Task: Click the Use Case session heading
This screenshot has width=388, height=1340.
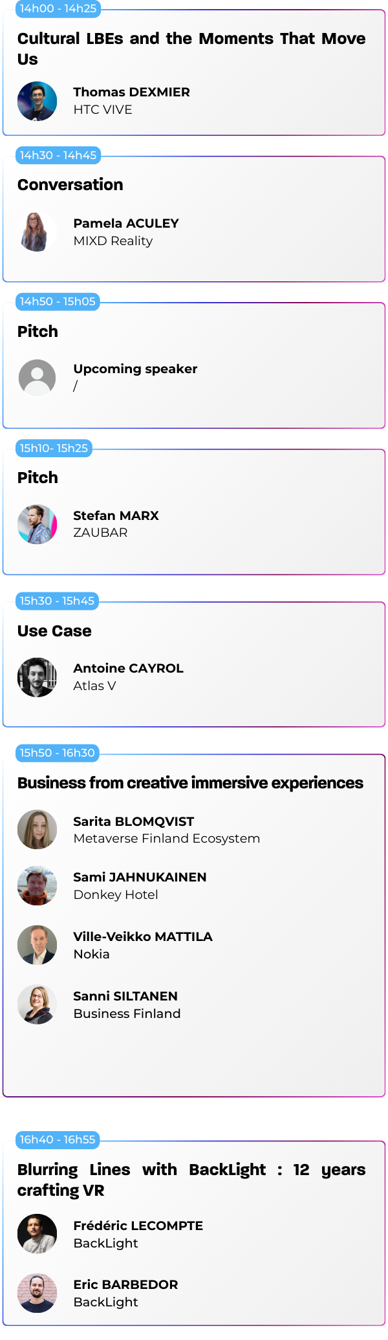Action: click(x=54, y=631)
